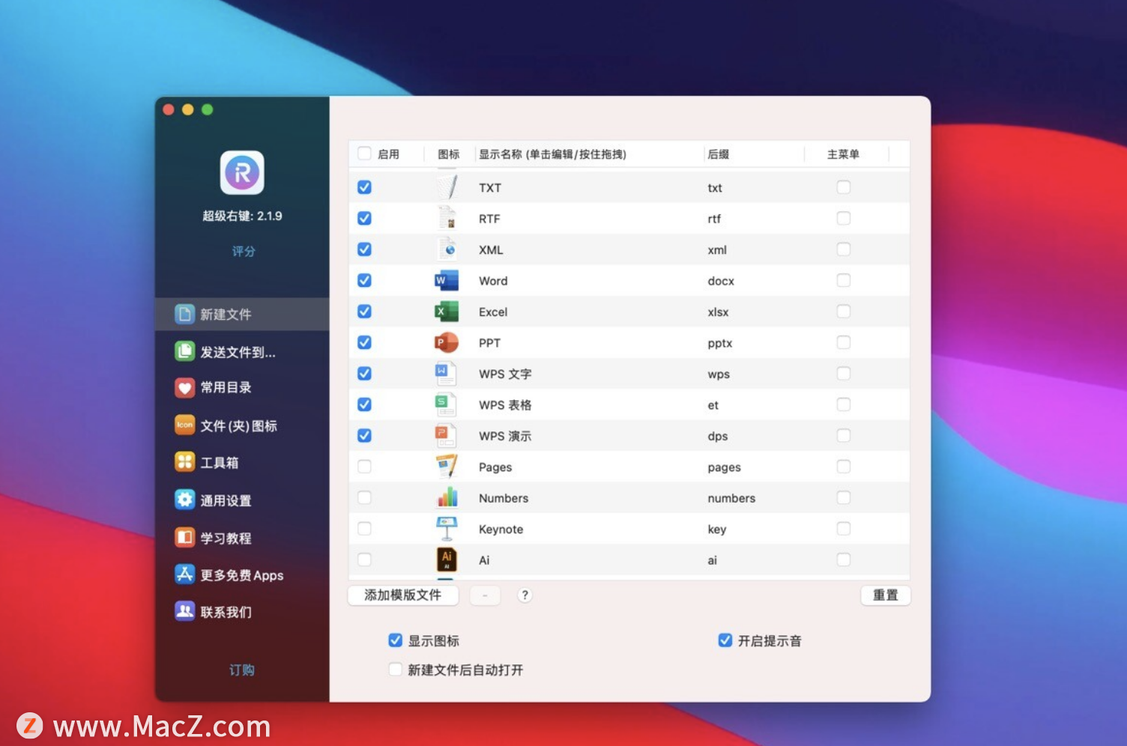This screenshot has height=746, width=1127.
Task: Click the numbers suffix cell
Action: [x=731, y=498]
